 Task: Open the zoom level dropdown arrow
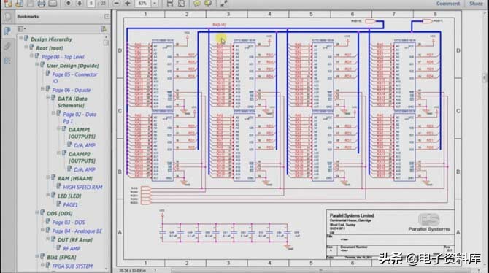155,4
